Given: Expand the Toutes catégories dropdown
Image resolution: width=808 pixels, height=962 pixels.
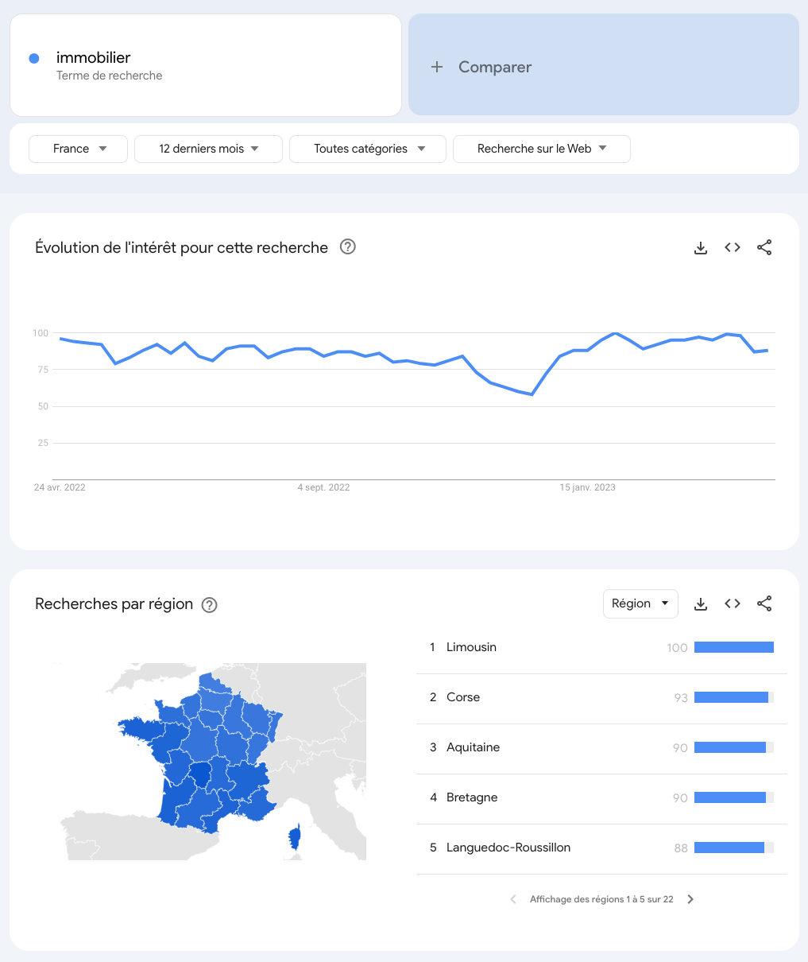Looking at the screenshot, I should point(368,149).
